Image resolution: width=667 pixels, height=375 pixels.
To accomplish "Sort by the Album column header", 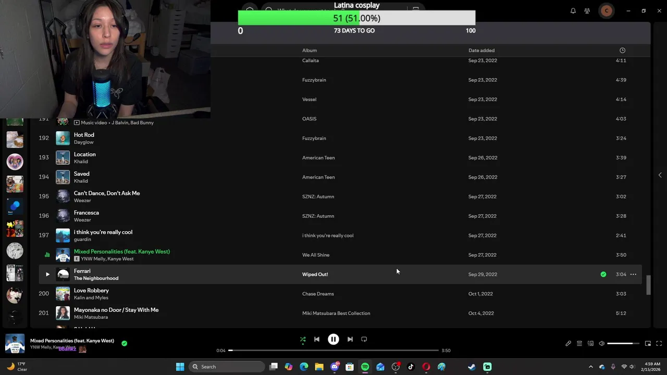I will coord(310,51).
